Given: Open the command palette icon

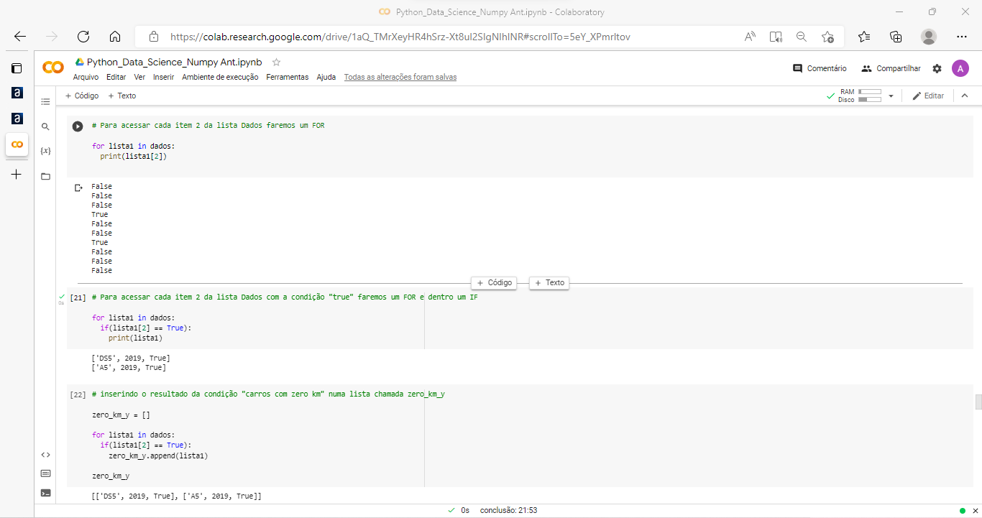Looking at the screenshot, I should 45,473.
